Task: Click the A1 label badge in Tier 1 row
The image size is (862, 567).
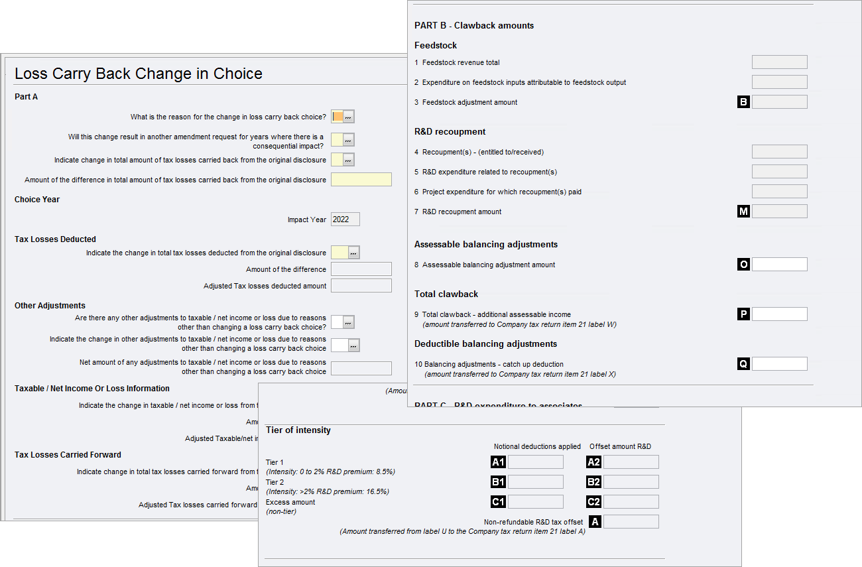Action: (498, 462)
